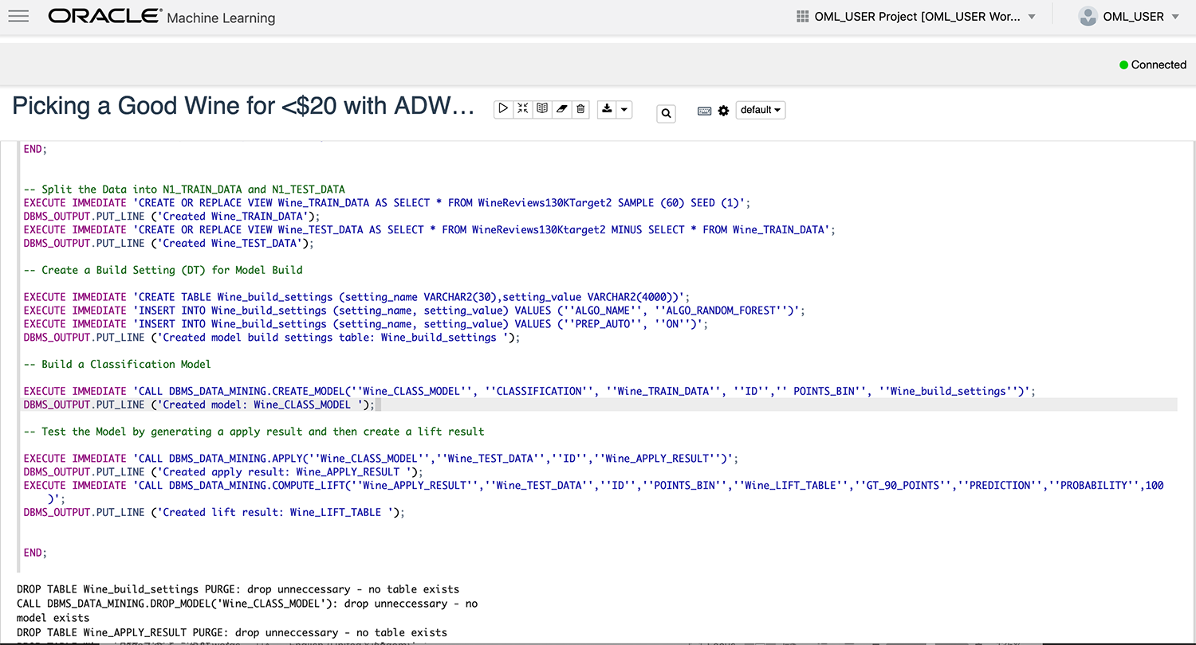Open the grid icon beside the project name

point(801,15)
